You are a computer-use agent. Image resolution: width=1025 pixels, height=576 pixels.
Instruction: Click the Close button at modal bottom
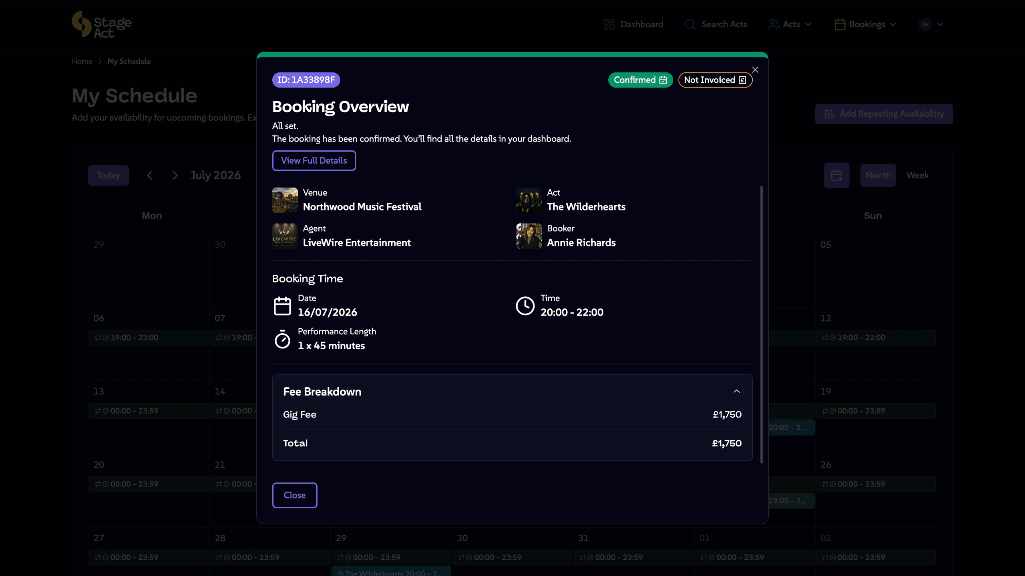(295, 495)
